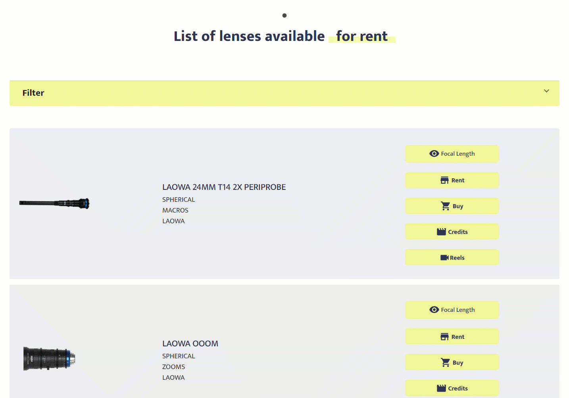The width and height of the screenshot is (569, 398).
Task: Open the Laowa 24mm T14 2X Periprobe title
Action: (224, 187)
